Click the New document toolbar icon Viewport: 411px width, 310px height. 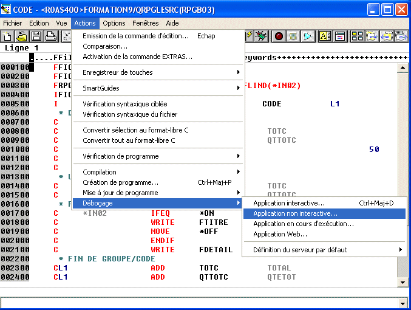point(8,36)
